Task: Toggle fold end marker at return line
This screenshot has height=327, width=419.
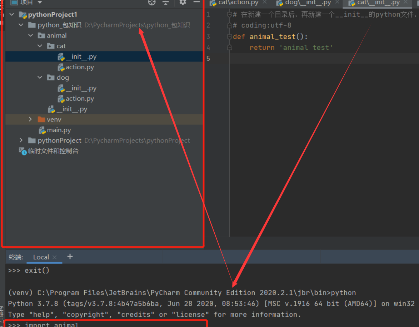Action: (x=229, y=48)
